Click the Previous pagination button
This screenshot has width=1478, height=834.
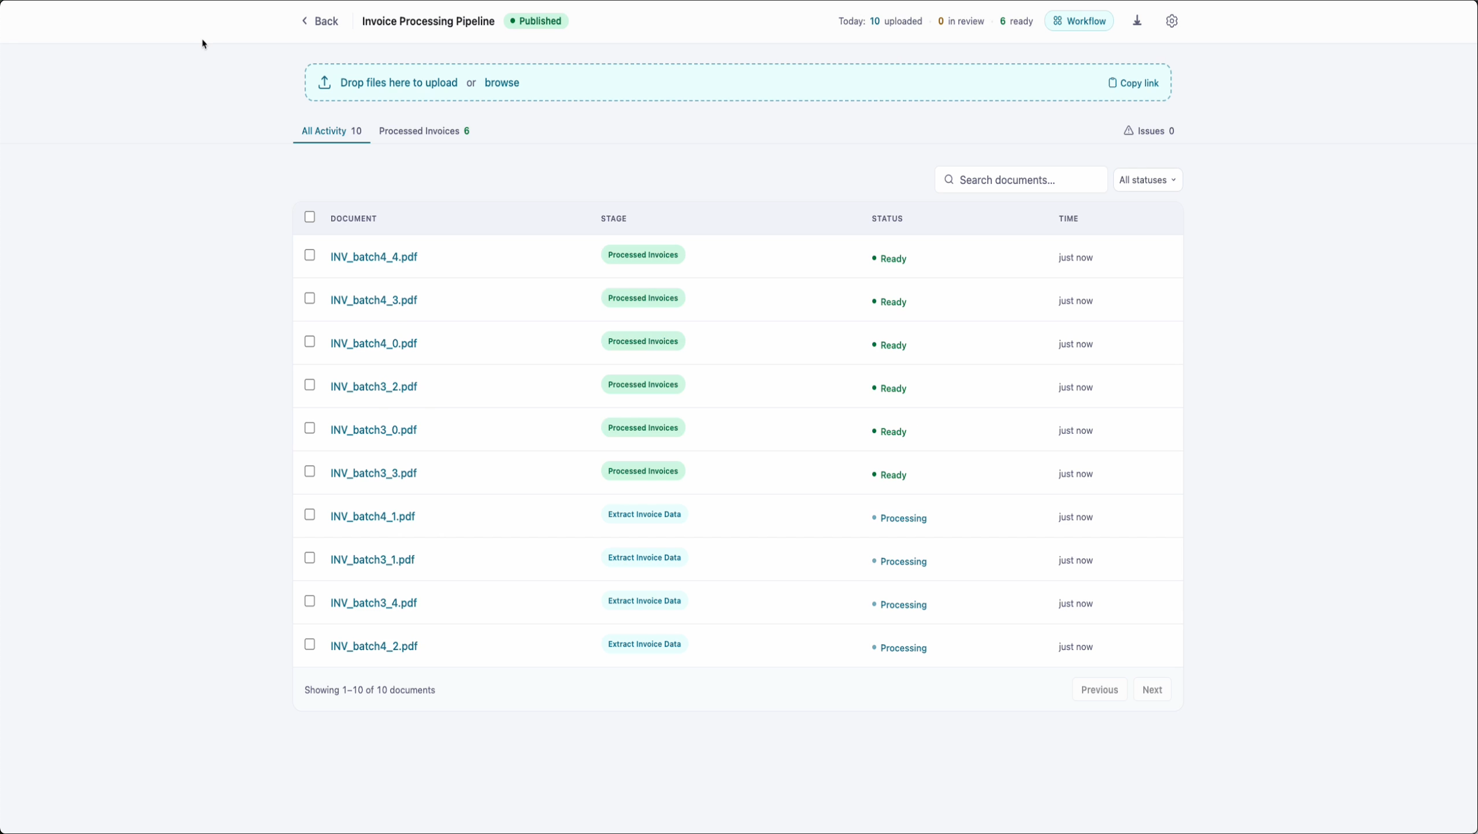pos(1099,690)
